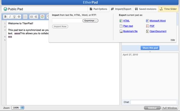The width and height of the screenshot is (180, 111).
Task: Export pad as Bookmark file link
Action: 130,31
